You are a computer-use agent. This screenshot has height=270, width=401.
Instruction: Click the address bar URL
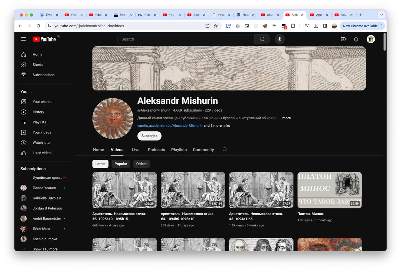(x=89, y=26)
